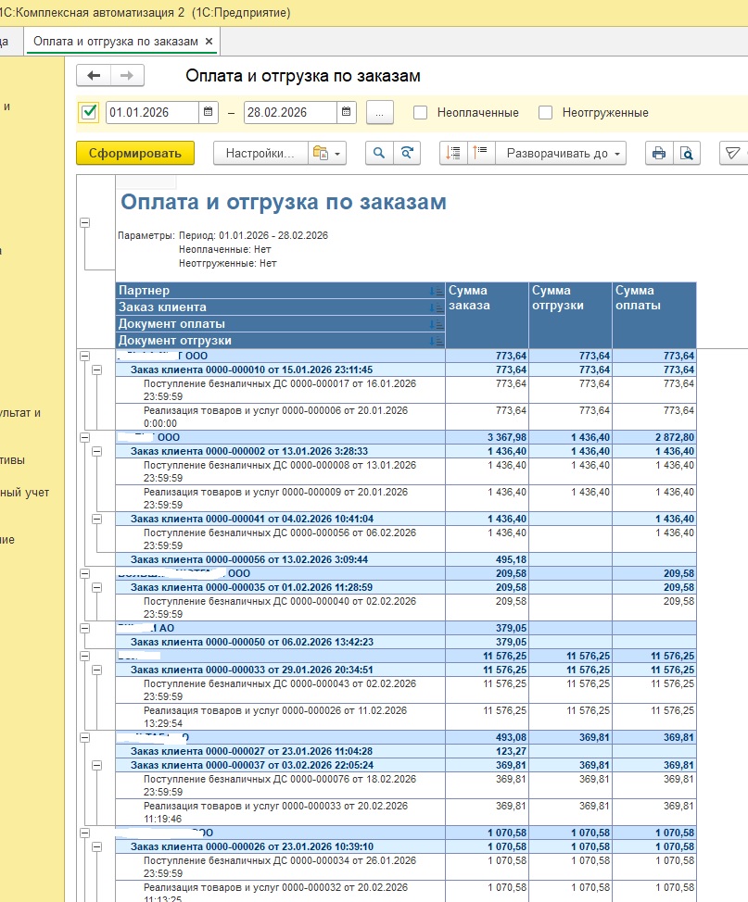
Task: Open the Настройки... button
Action: click(260, 154)
